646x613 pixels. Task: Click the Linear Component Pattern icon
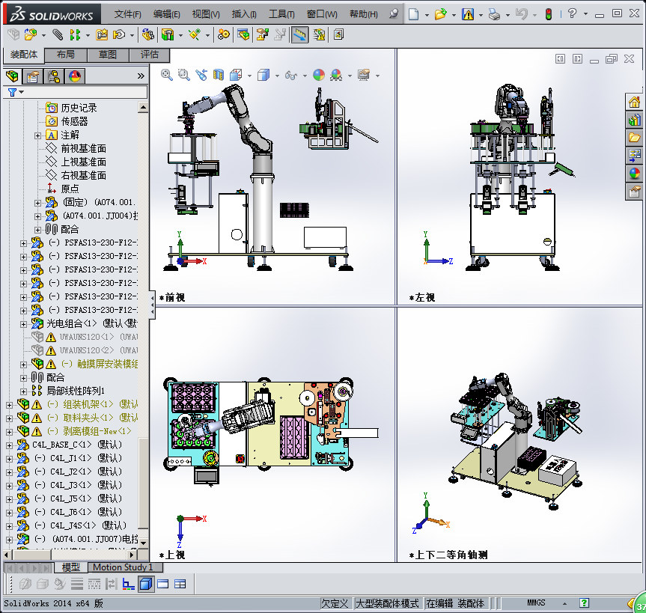(75, 34)
